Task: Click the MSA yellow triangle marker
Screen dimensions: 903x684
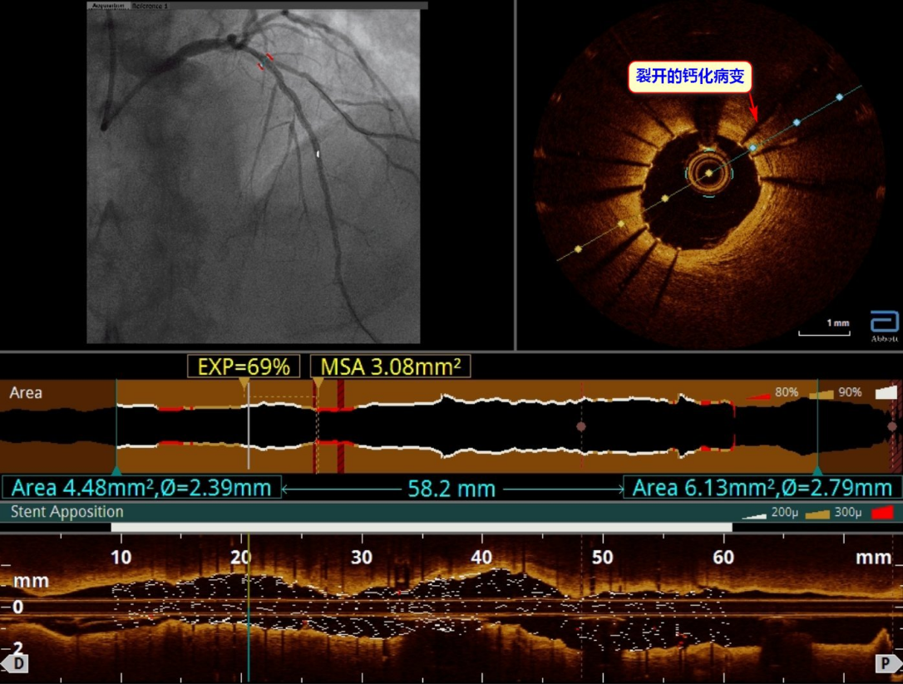Action: pyautogui.click(x=318, y=383)
